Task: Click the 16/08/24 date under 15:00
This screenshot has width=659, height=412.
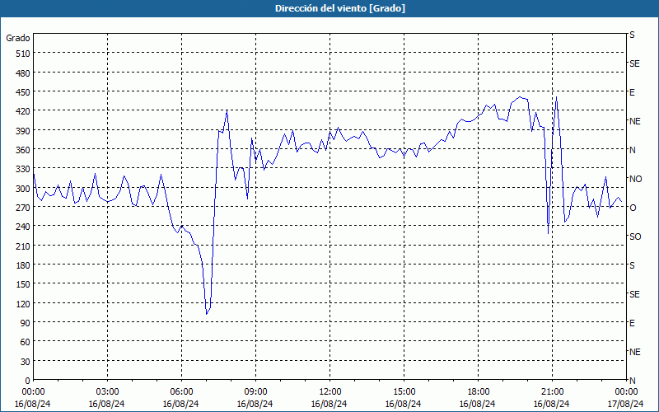Action: [x=404, y=404]
